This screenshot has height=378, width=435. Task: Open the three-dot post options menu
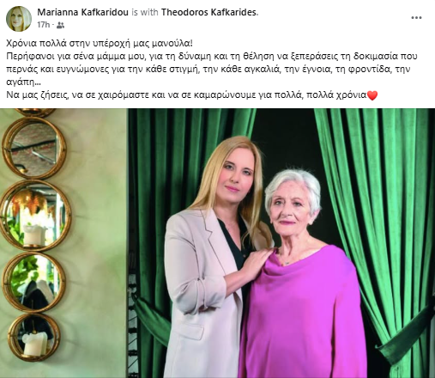point(416,18)
